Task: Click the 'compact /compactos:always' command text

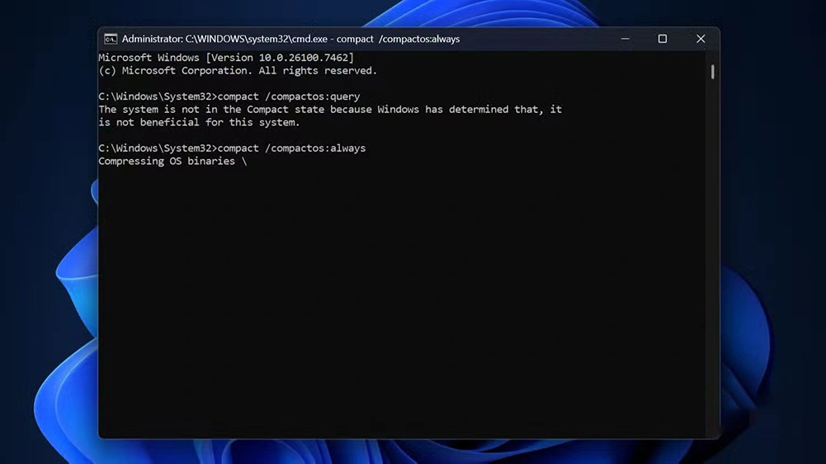Action: pyautogui.click(x=291, y=148)
